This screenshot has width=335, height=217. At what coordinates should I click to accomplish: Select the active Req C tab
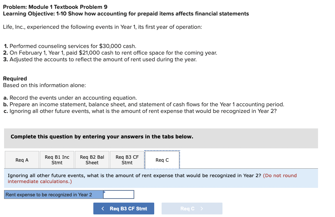pos(162,159)
